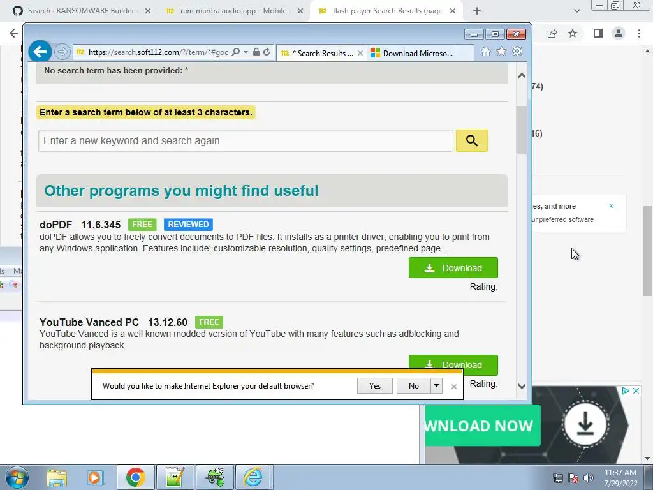Click No on the default browser prompt
Screen dimensions: 653x490
(413, 386)
